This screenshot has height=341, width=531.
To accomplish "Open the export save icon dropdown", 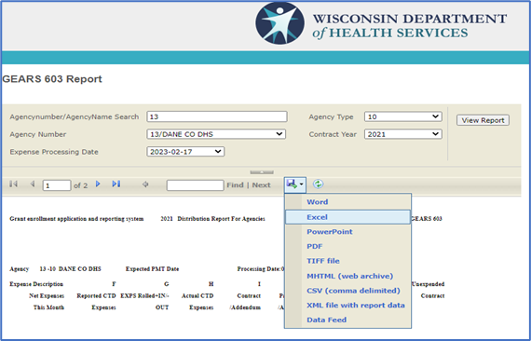I will [295, 184].
